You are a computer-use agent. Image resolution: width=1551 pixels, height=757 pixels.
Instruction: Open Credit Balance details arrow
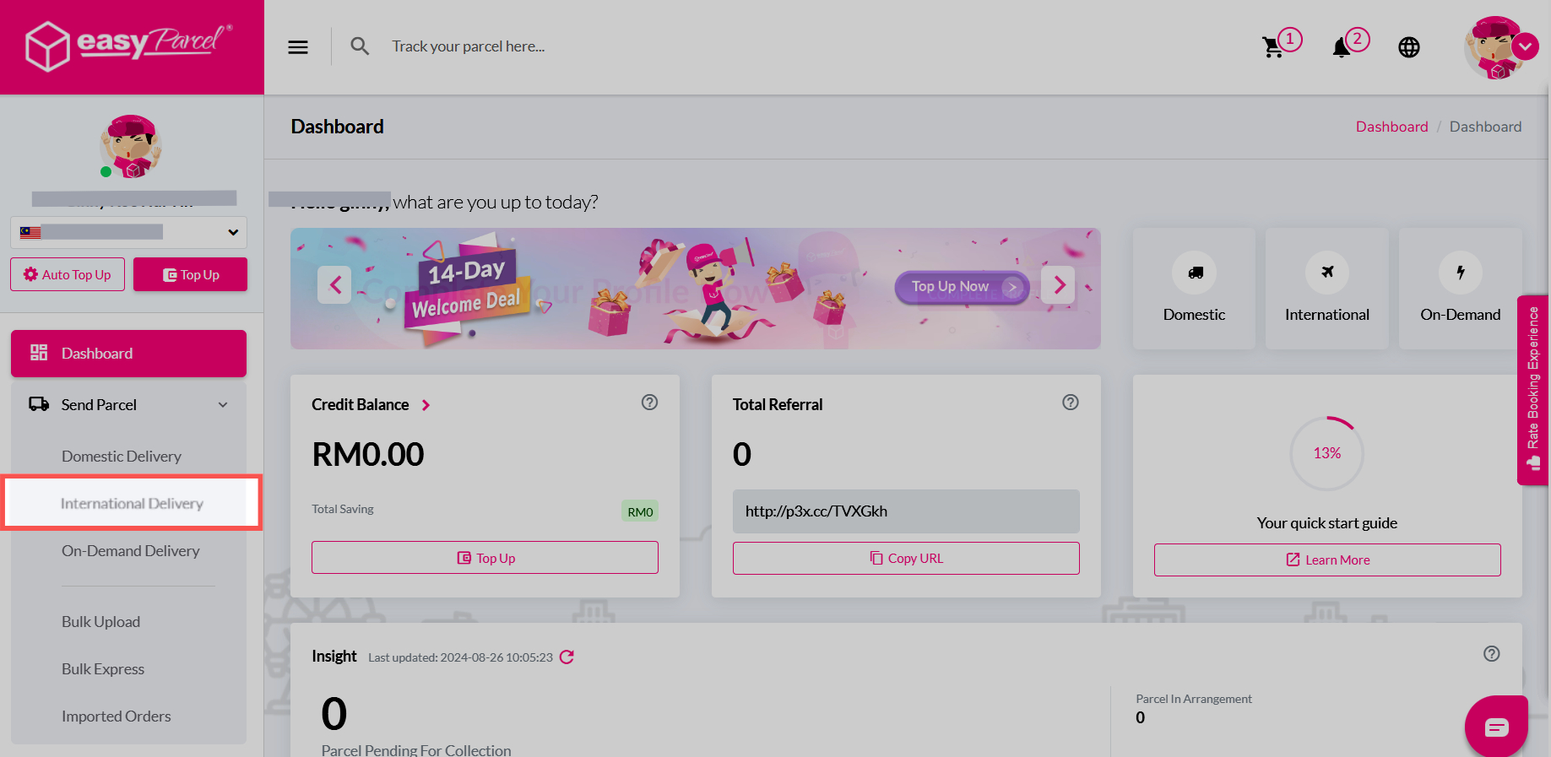[426, 405]
